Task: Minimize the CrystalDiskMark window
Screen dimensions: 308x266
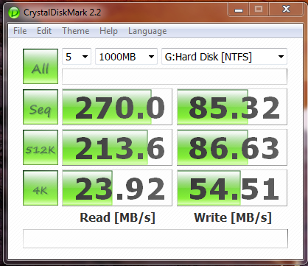Action: [239, 10]
